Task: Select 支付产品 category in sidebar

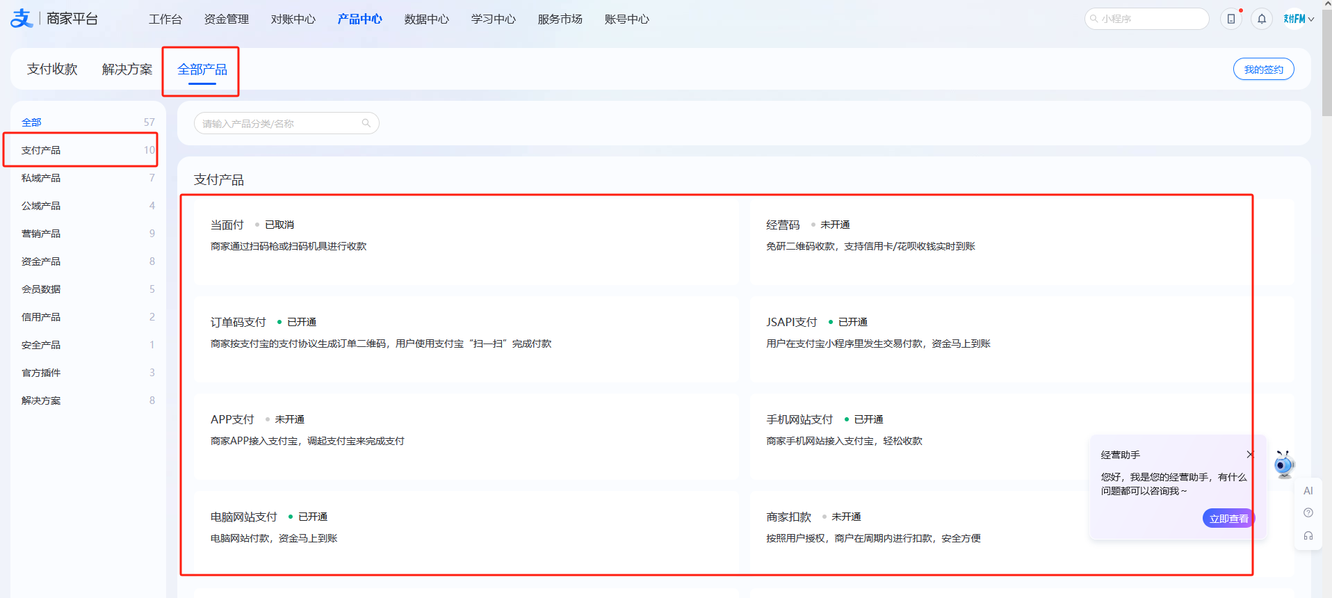Action: click(88, 149)
